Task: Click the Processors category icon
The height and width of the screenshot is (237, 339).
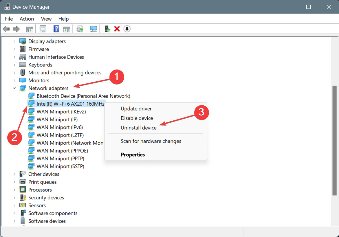Action: coord(23,190)
